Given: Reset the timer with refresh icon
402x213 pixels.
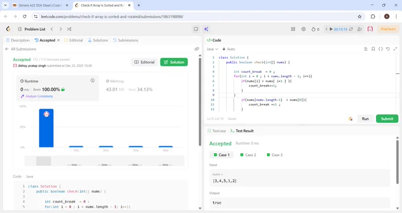Looking at the screenshot, I should (351, 29).
